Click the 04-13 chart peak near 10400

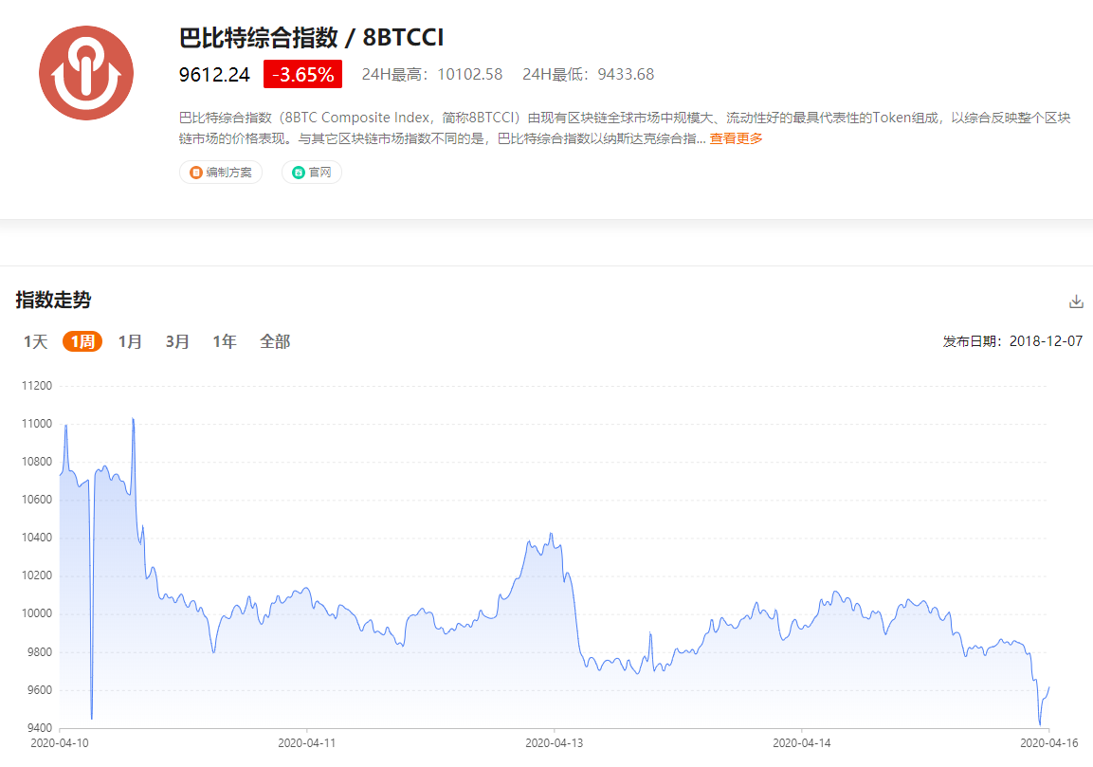tap(551, 536)
